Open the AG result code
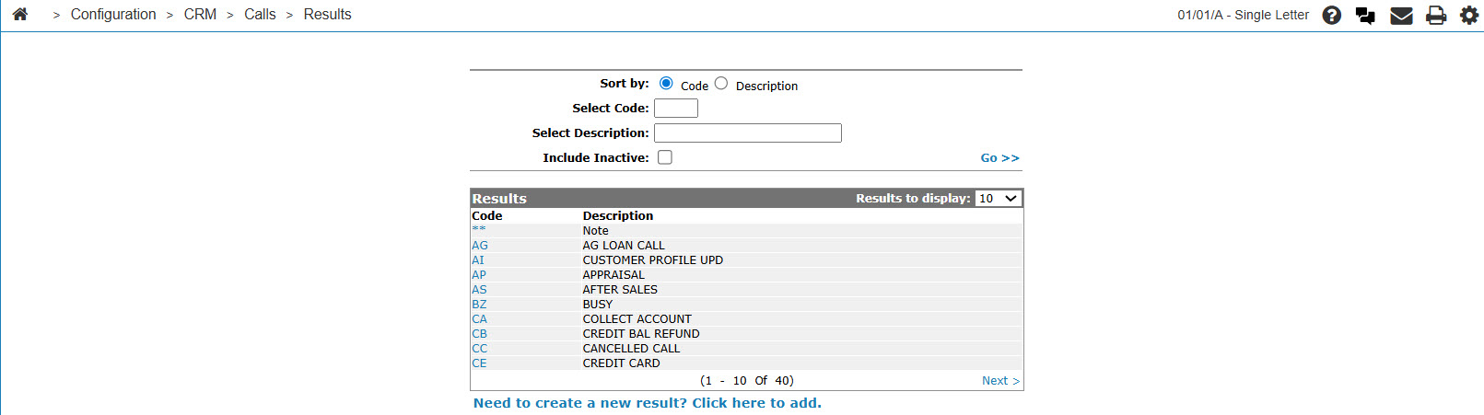The image size is (1484, 415). [480, 246]
